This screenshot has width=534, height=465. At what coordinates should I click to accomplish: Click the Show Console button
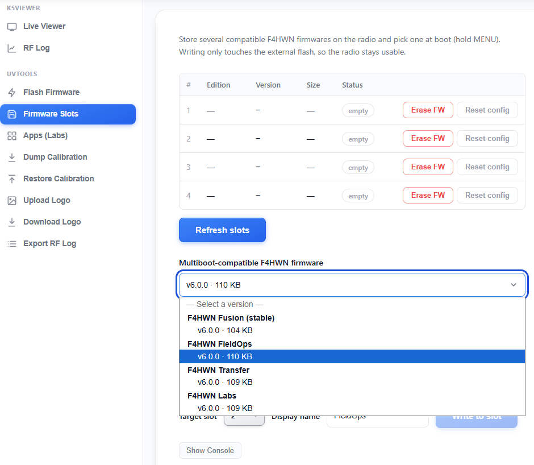(210, 450)
